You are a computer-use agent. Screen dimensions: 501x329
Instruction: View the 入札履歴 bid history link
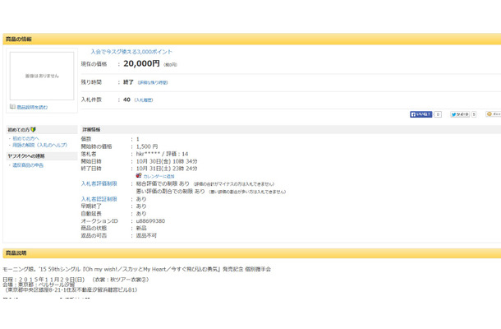144,100
